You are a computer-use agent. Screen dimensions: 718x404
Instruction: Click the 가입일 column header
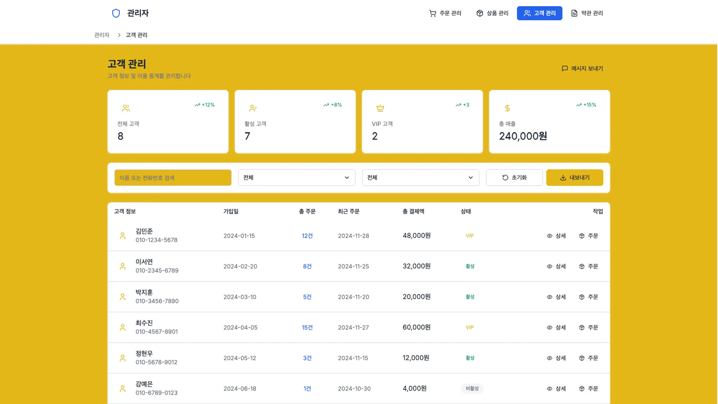pyautogui.click(x=231, y=211)
